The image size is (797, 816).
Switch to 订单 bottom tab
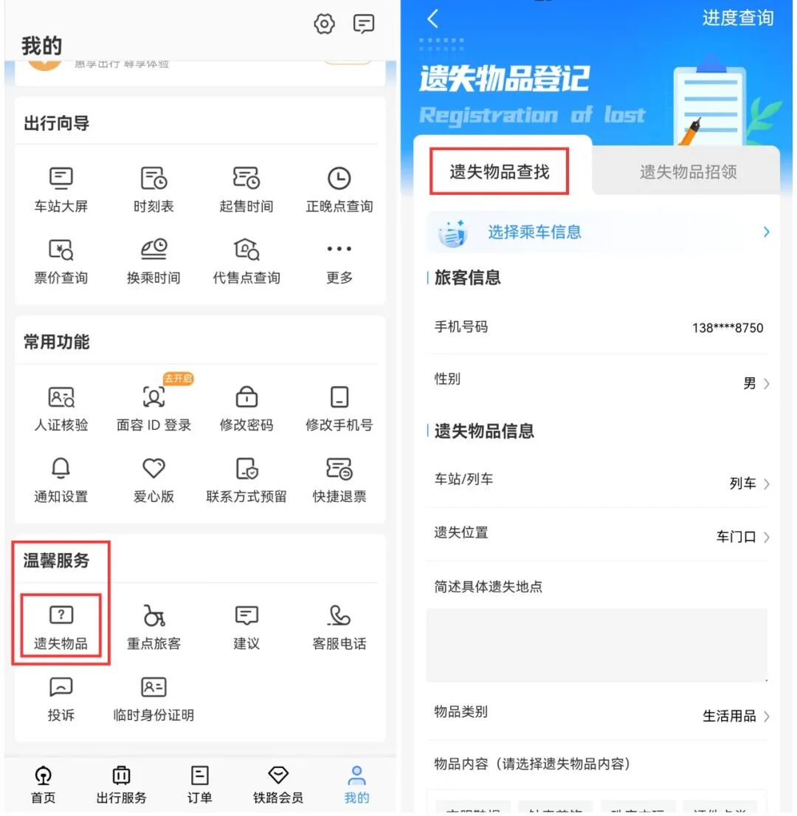200,785
